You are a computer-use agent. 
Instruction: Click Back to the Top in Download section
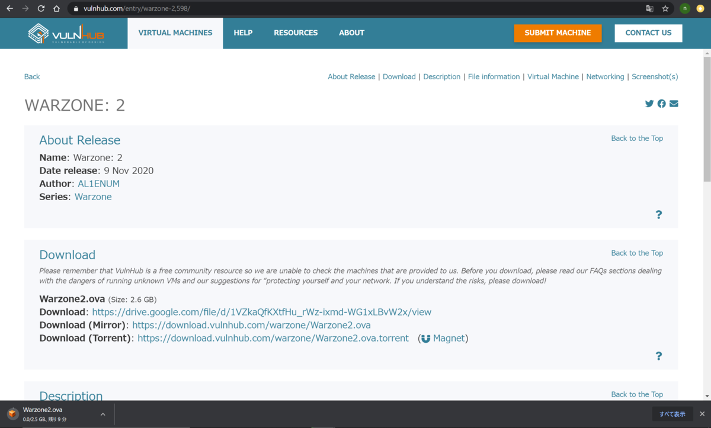637,253
